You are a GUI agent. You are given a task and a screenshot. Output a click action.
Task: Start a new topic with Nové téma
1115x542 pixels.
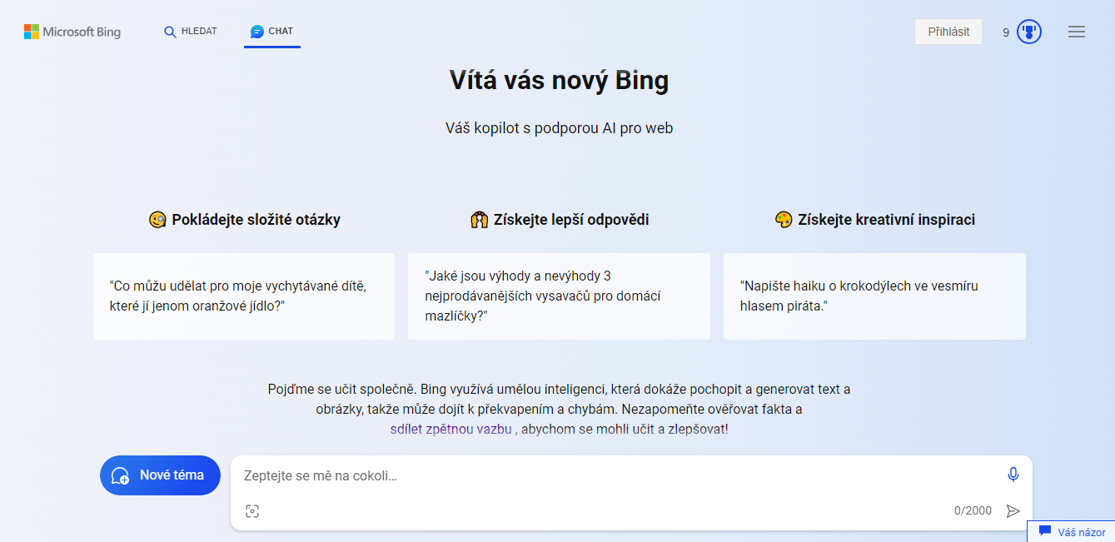point(160,475)
